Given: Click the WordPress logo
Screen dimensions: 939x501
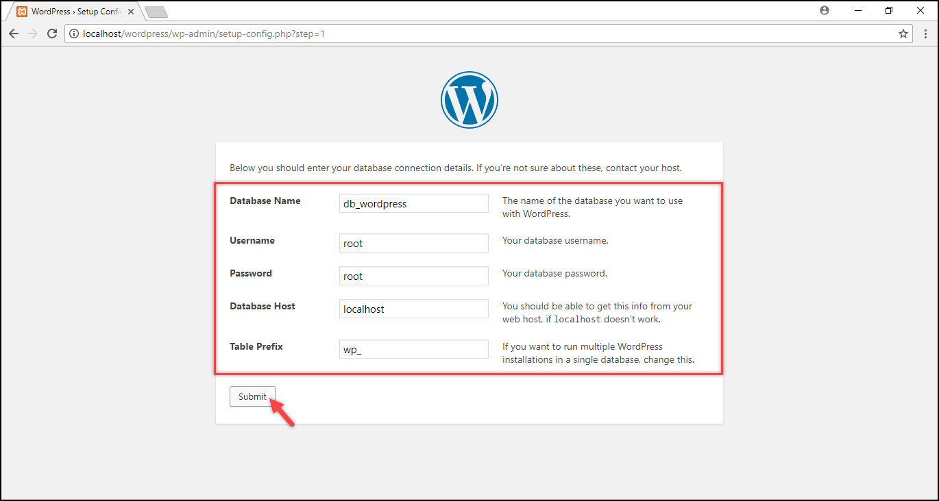Looking at the screenshot, I should [469, 100].
